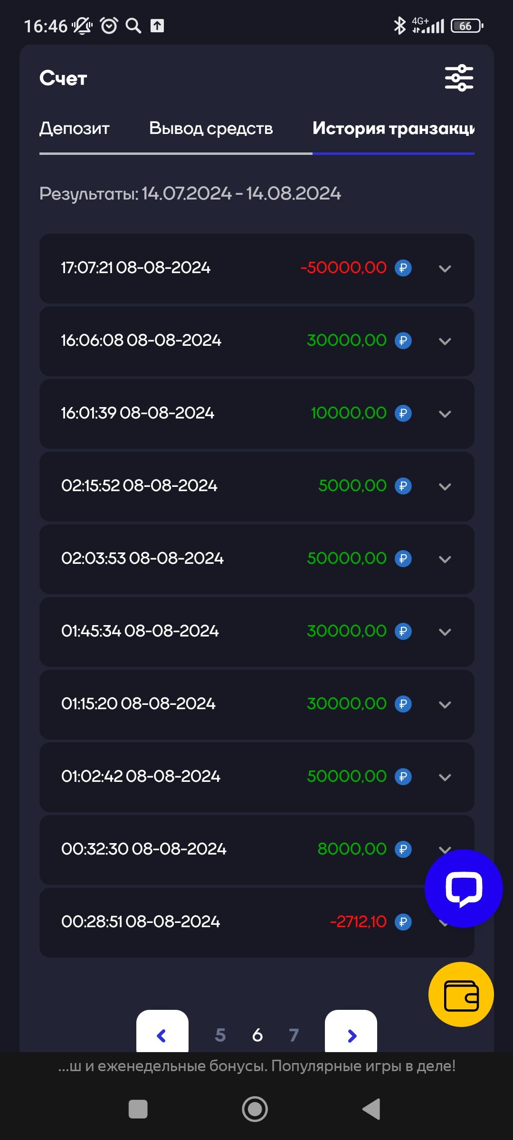
Task: Open the filter settings sliders icon
Action: coord(459,78)
